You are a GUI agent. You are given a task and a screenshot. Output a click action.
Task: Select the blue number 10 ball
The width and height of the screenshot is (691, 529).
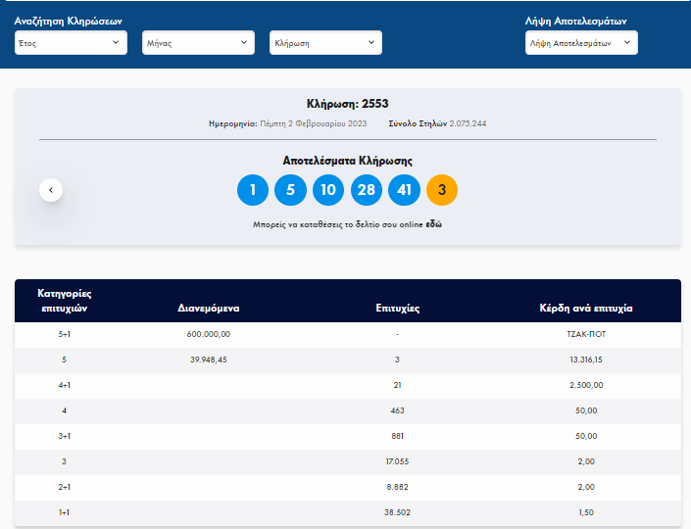[x=327, y=190]
